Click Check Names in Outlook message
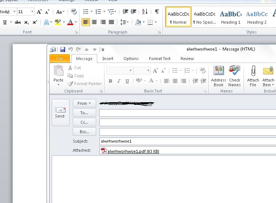Viewport: 276px width, 203px height. pos(234,76)
